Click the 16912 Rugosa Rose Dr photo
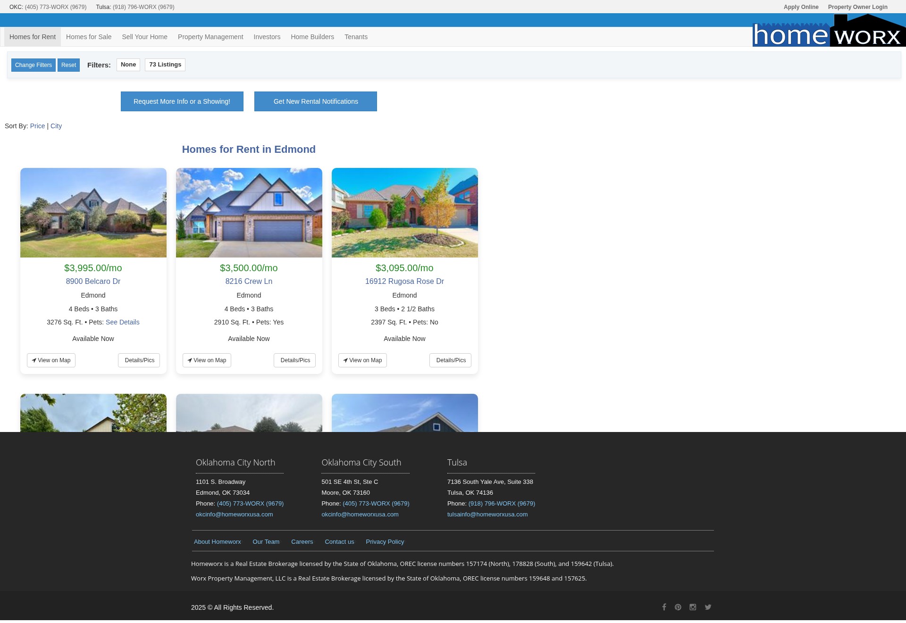The image size is (906, 623). pyautogui.click(x=405, y=213)
